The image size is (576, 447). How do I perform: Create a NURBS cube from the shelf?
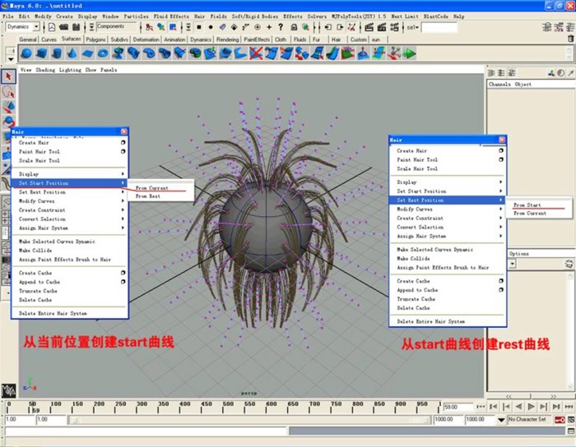pos(41,53)
